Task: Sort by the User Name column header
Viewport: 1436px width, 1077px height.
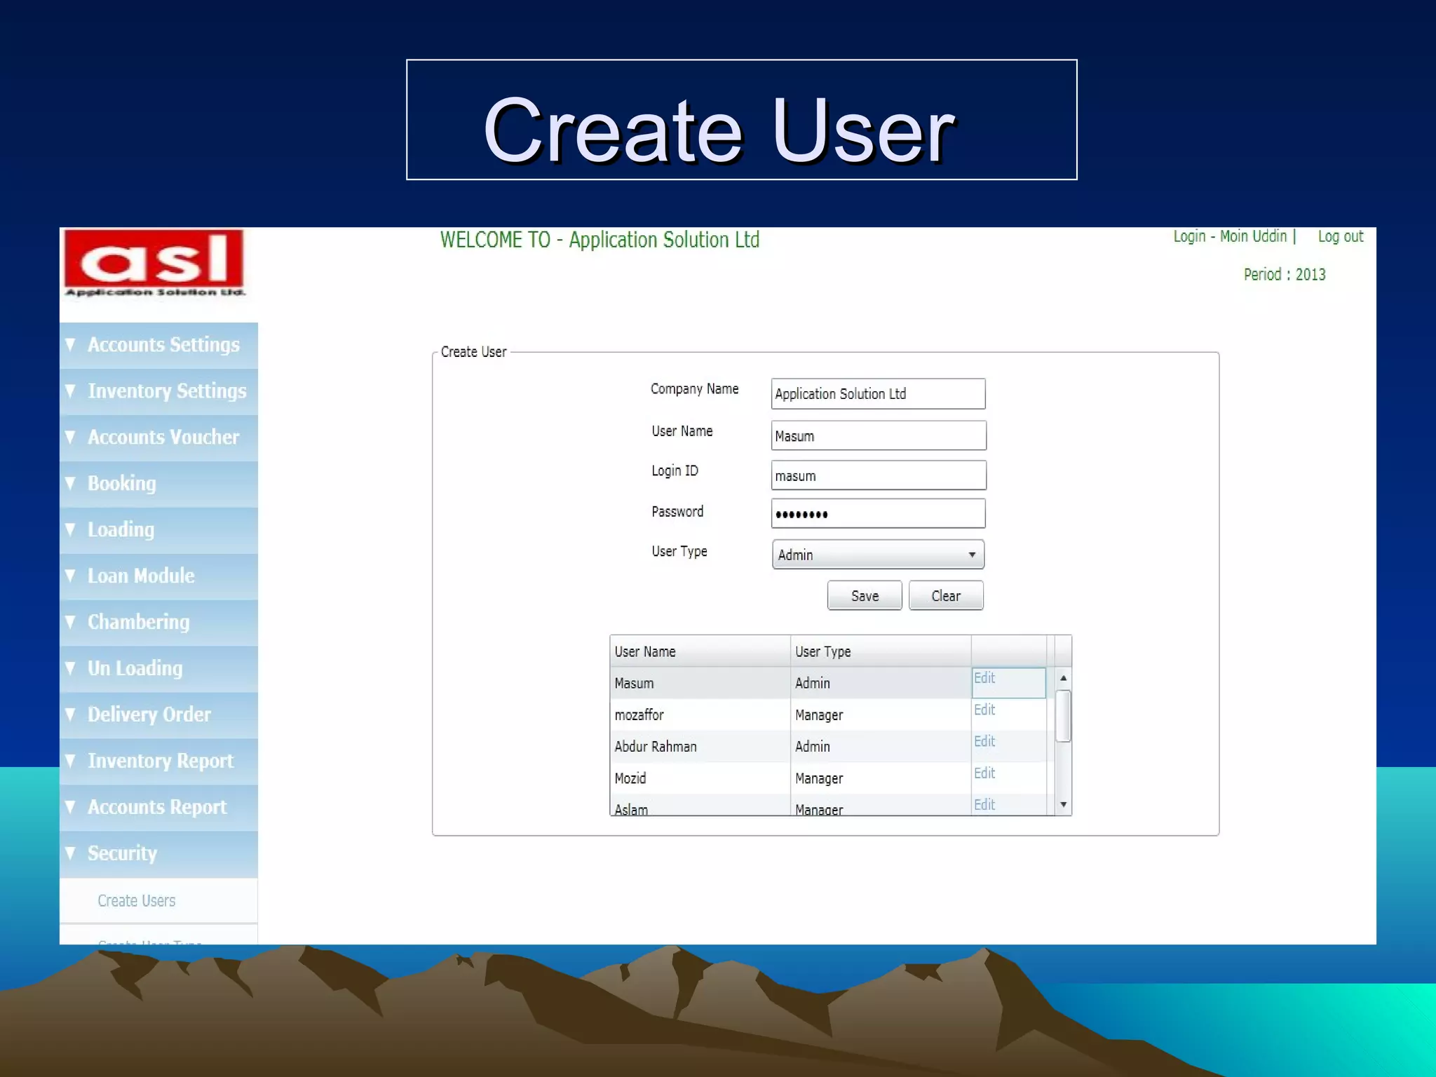Action: click(x=700, y=651)
